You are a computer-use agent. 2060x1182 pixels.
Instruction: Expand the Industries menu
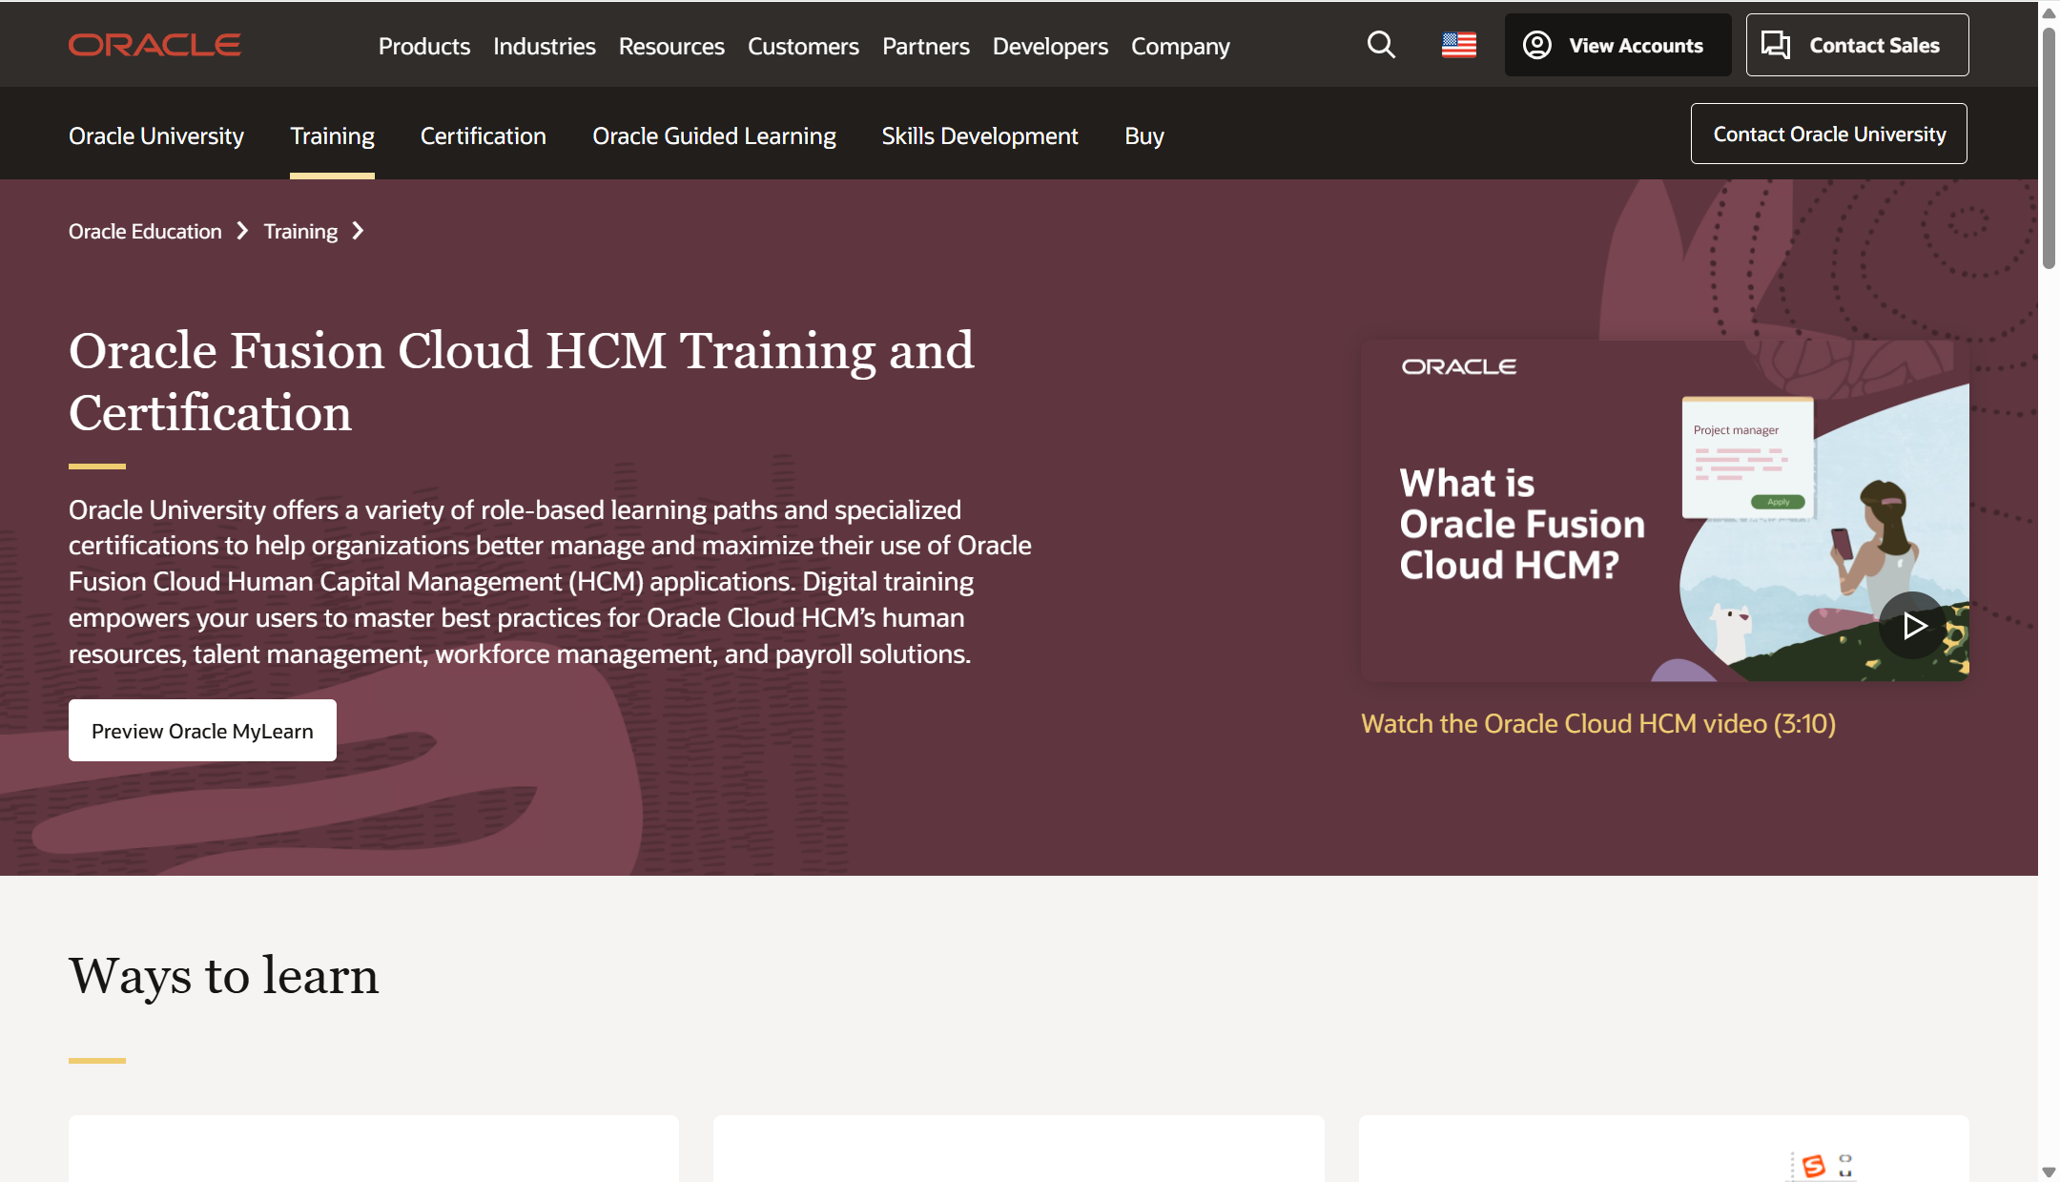(544, 46)
